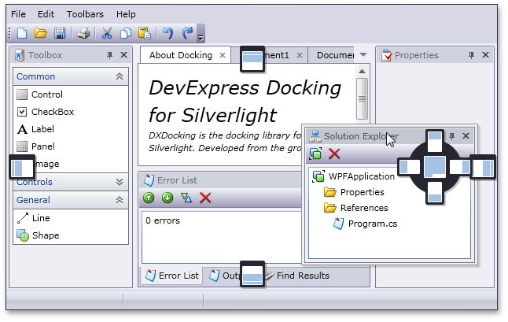508x322 pixels.
Task: Open the toolbar customization dropdown arrow
Action: [x=201, y=34]
